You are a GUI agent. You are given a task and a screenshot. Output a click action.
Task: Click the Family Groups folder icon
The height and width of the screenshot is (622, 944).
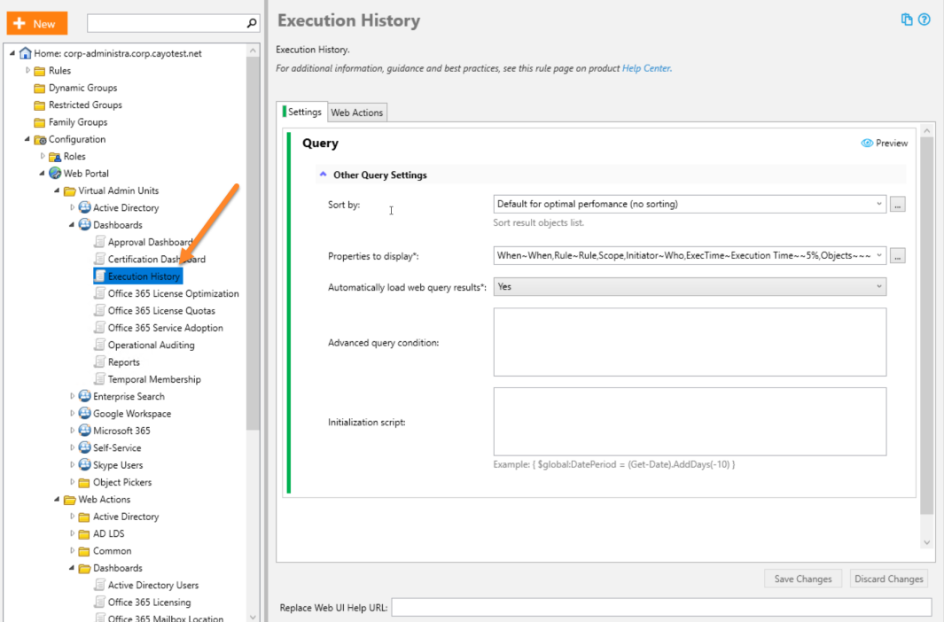click(x=40, y=122)
